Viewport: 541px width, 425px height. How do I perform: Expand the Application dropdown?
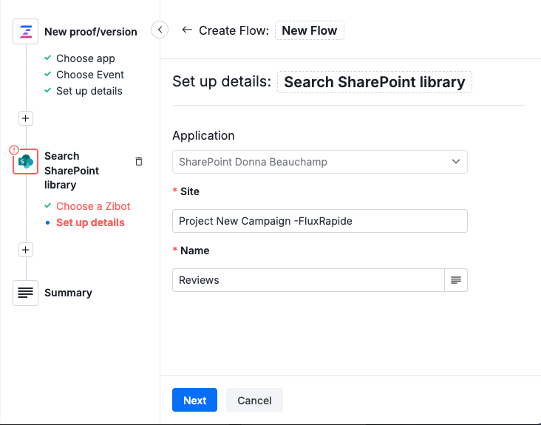[x=320, y=162]
